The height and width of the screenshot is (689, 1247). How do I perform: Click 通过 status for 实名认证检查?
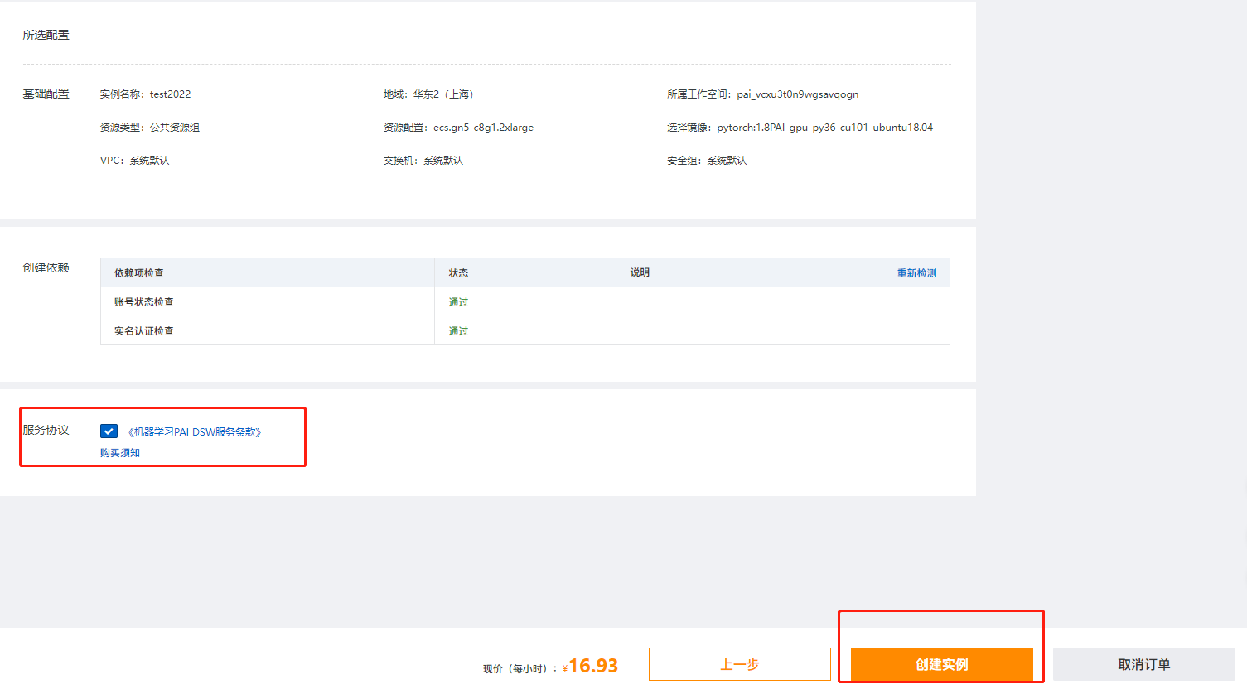tap(458, 331)
